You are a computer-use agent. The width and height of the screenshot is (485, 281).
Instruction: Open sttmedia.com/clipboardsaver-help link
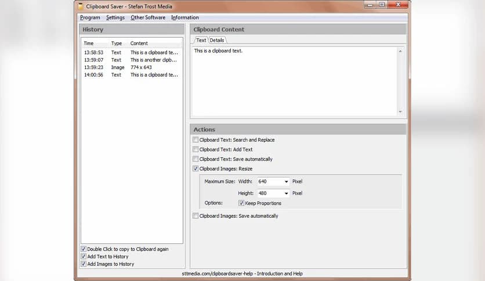pyautogui.click(x=242, y=273)
